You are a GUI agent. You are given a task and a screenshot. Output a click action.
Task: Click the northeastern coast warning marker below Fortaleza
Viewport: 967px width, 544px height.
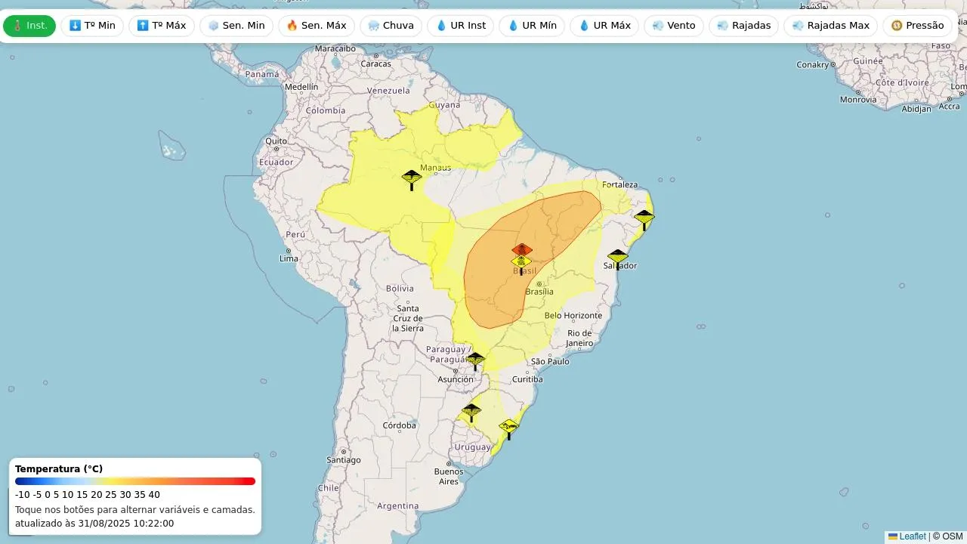click(644, 218)
